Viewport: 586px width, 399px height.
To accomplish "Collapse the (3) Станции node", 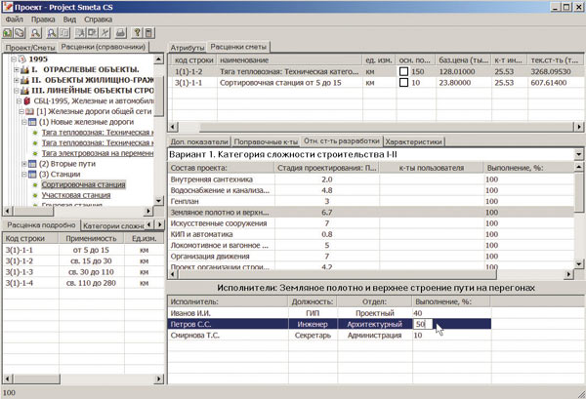I will [x=23, y=175].
